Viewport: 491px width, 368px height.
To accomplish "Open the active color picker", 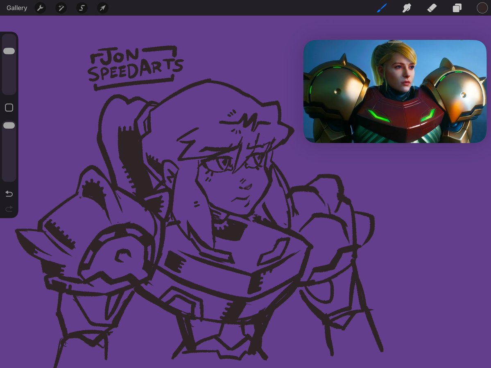I will tap(482, 8).
